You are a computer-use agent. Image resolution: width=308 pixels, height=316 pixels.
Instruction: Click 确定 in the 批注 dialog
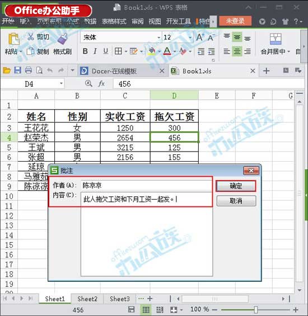pos(236,186)
